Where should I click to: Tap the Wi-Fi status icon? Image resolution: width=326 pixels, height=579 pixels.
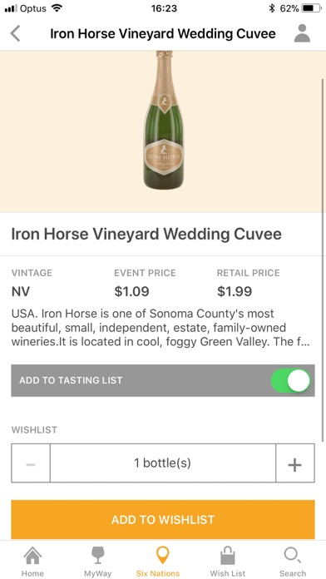tap(57, 7)
